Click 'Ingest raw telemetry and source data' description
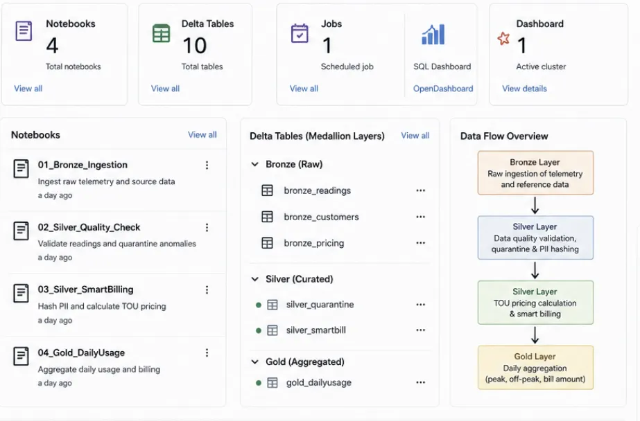640x421 pixels. pyautogui.click(x=106, y=181)
